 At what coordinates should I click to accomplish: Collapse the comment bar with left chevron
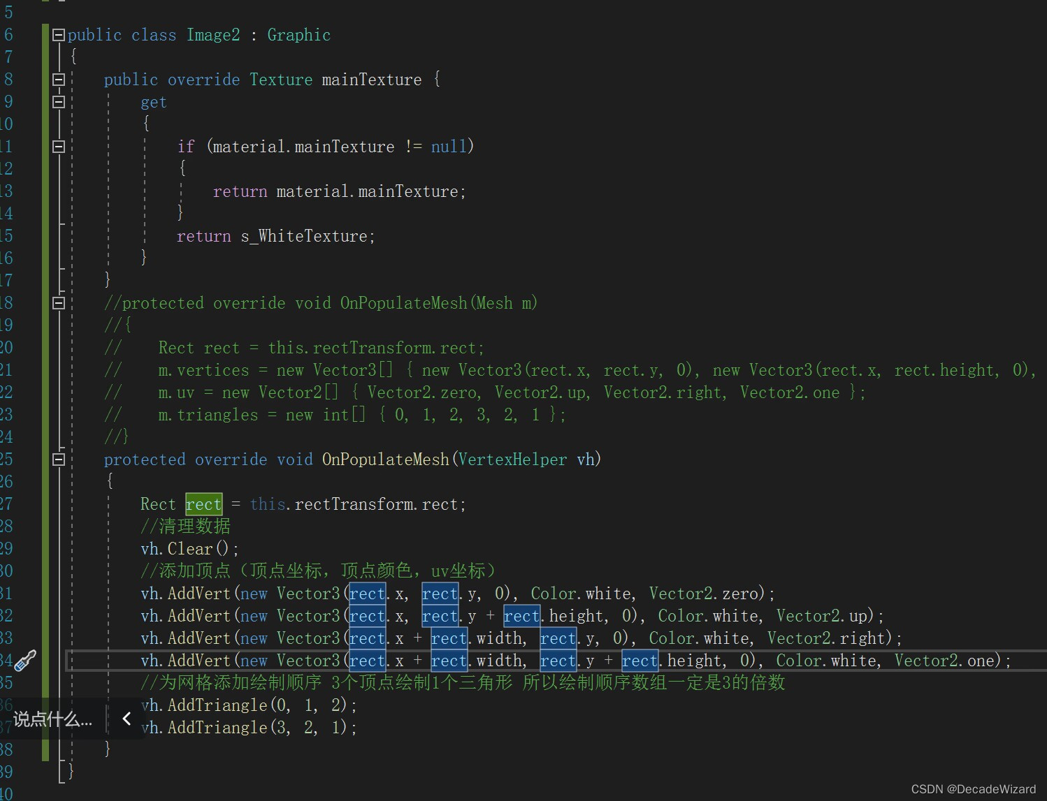coord(127,719)
